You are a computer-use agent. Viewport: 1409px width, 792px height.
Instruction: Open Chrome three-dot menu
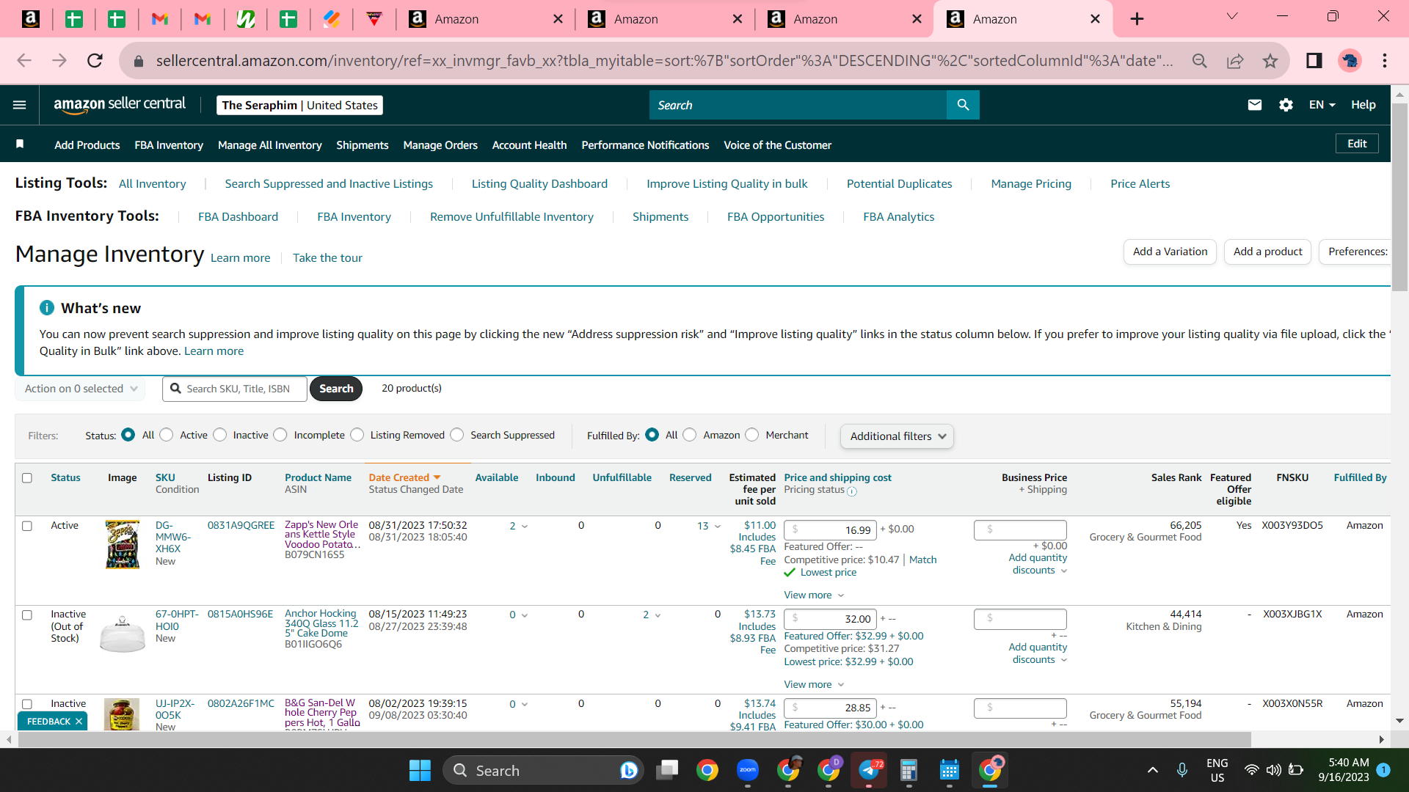tap(1385, 61)
